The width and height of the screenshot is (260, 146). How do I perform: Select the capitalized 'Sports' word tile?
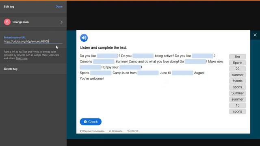[x=237, y=63]
